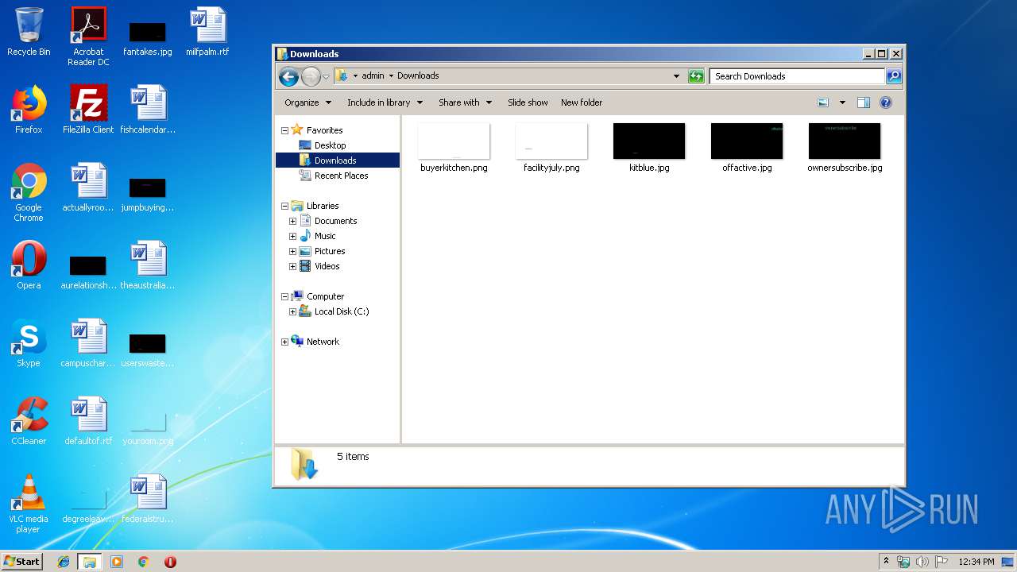Click the Back navigation arrow in Explorer

pyautogui.click(x=288, y=76)
